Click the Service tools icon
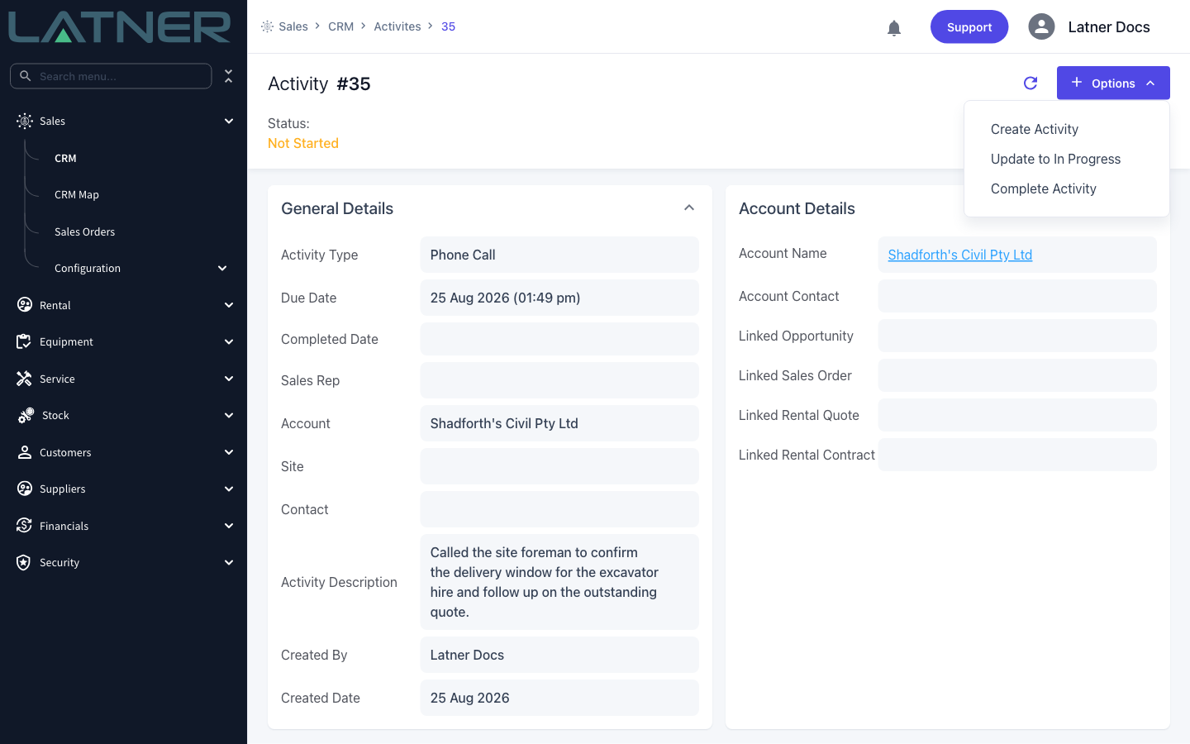The image size is (1190, 744). [x=25, y=379]
